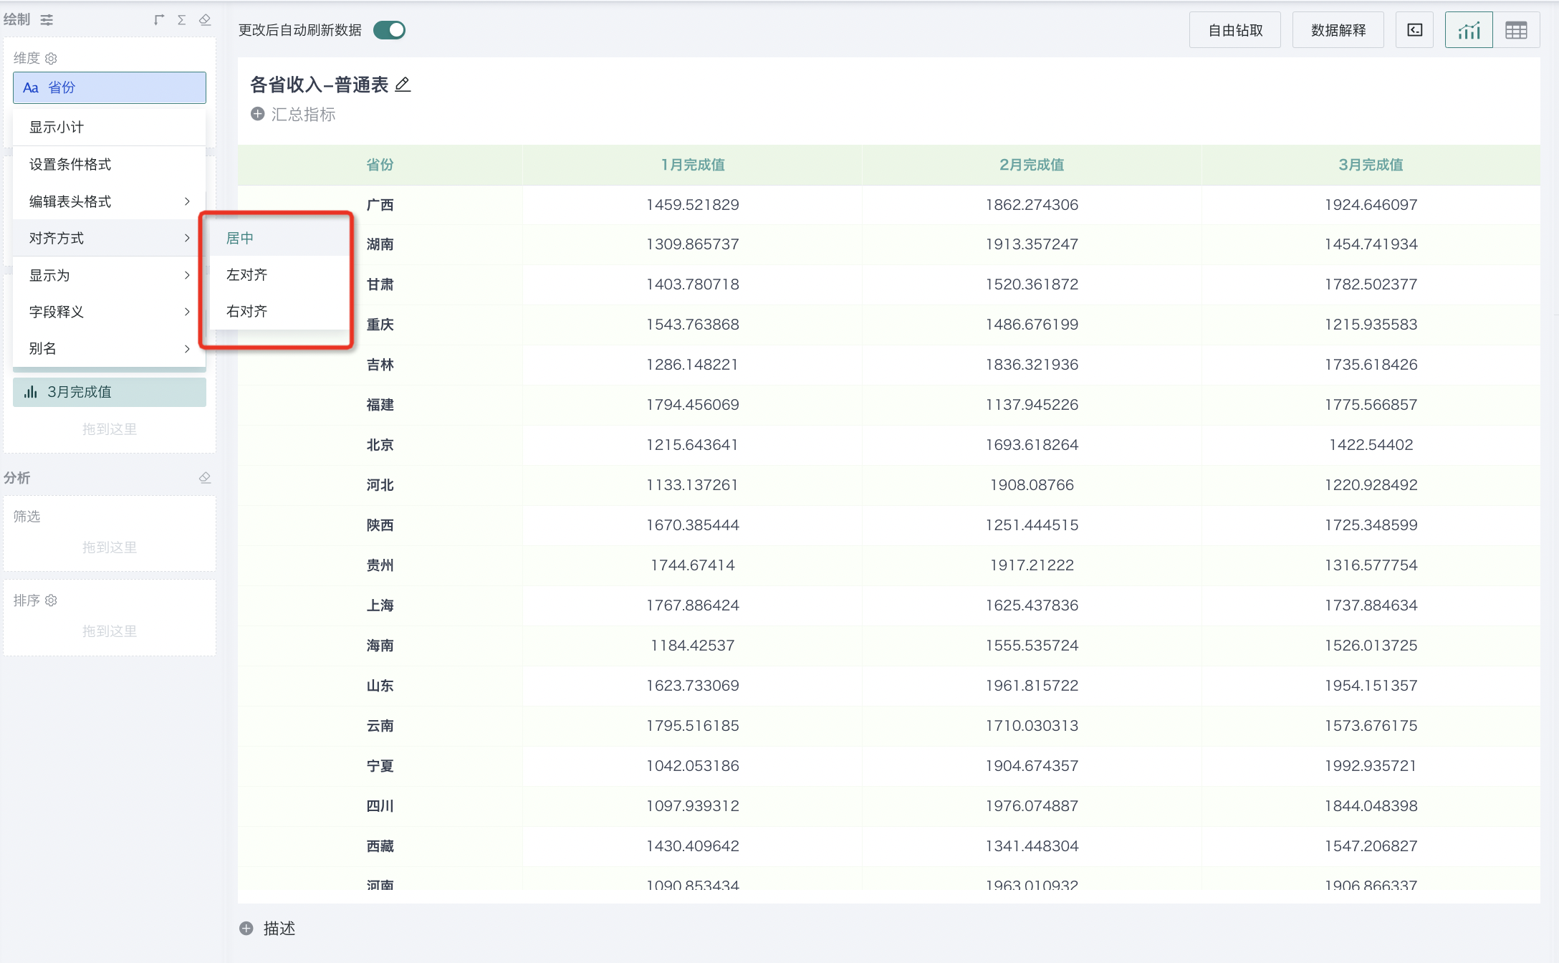Open the 维度 gear settings
Screen dimensions: 1559x963
click(x=51, y=59)
